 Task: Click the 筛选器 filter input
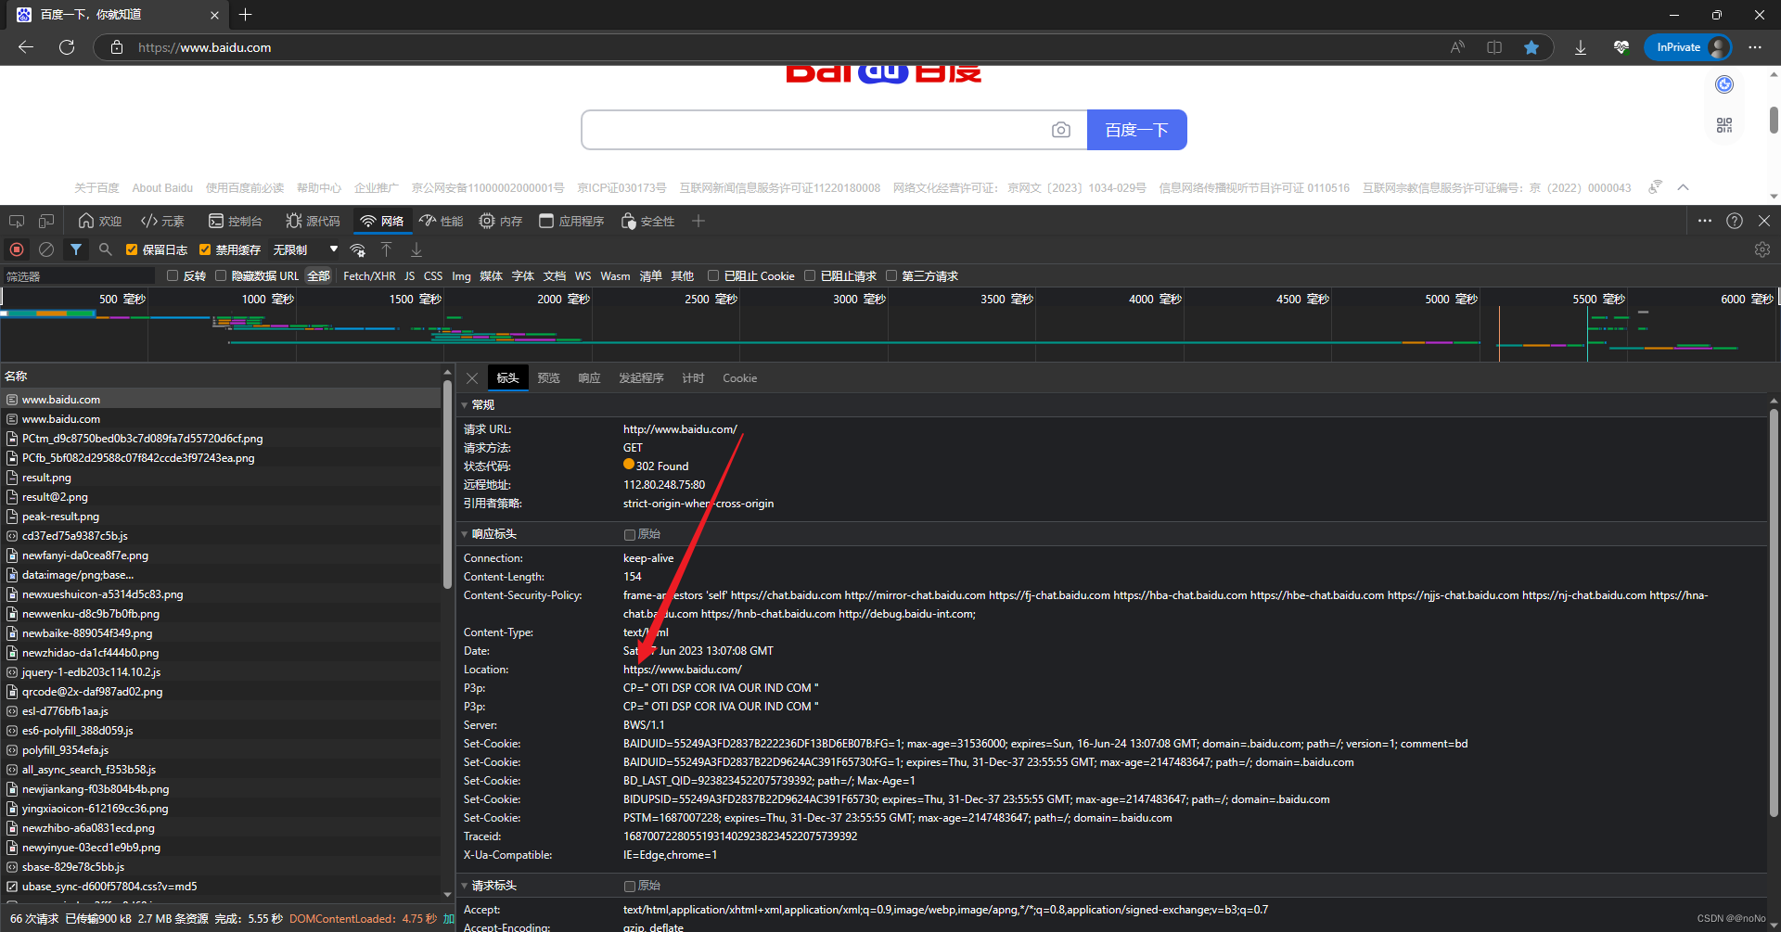pyautogui.click(x=78, y=275)
